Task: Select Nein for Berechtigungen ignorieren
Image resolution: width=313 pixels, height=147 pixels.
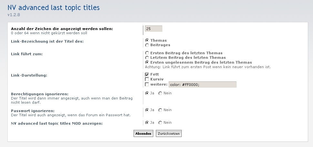Action: click(x=160, y=93)
